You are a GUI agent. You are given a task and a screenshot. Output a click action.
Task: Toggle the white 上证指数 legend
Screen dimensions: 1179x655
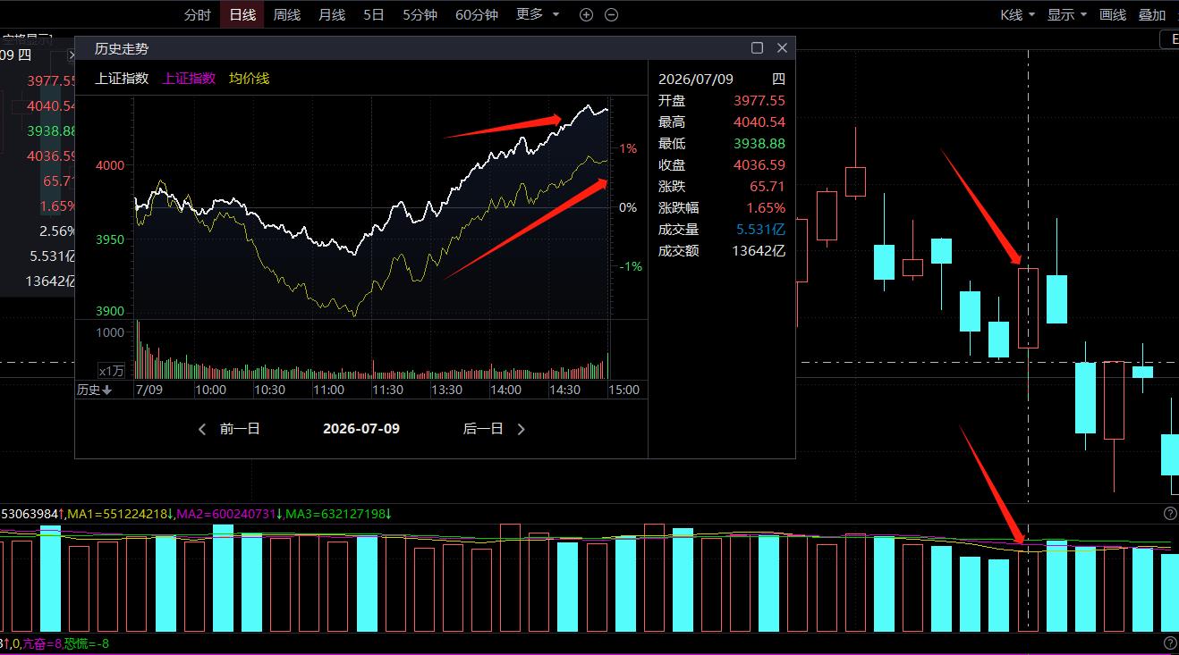[122, 78]
